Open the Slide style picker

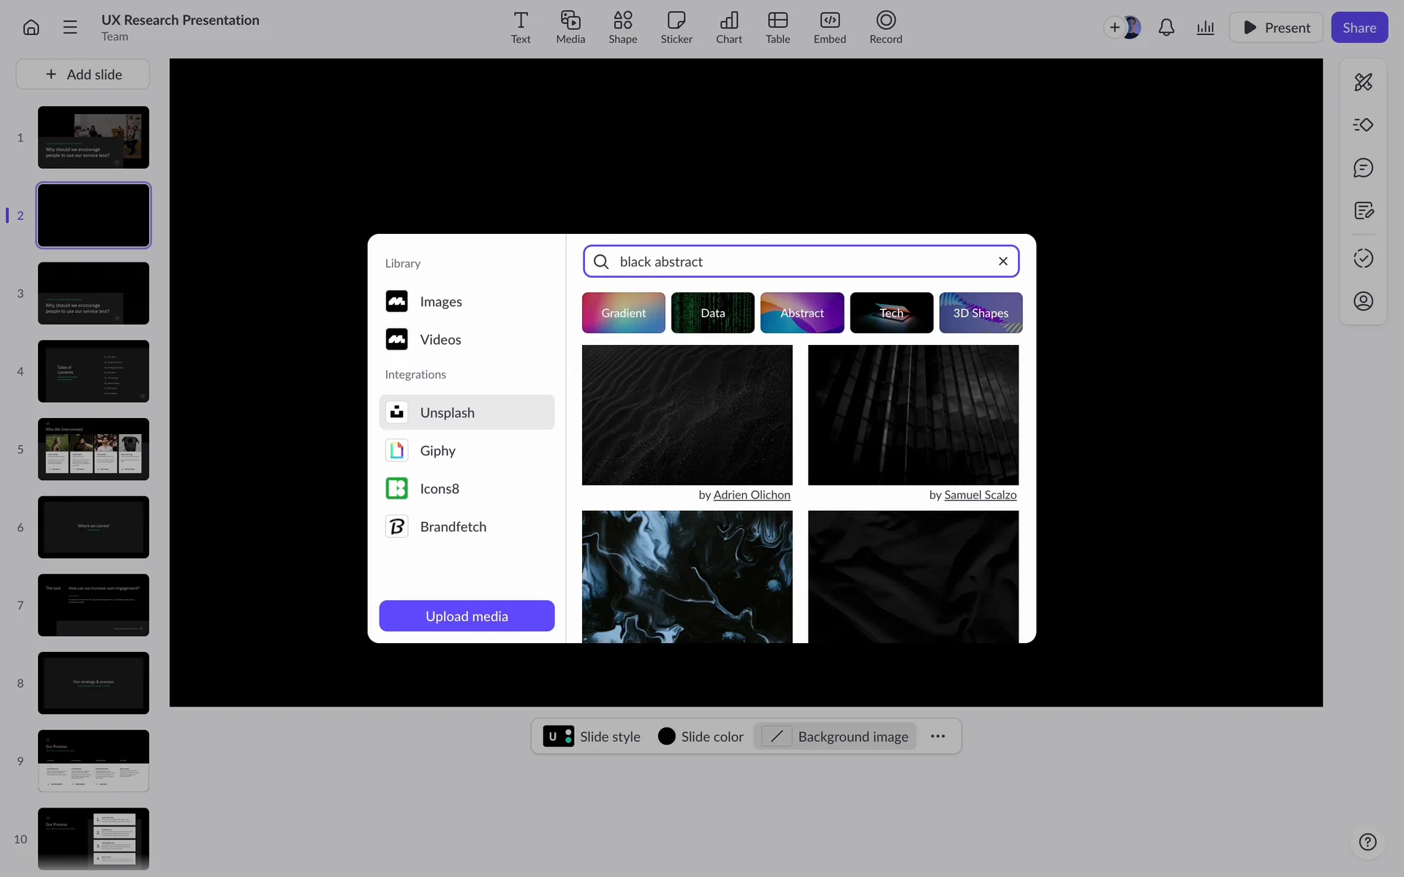(592, 737)
